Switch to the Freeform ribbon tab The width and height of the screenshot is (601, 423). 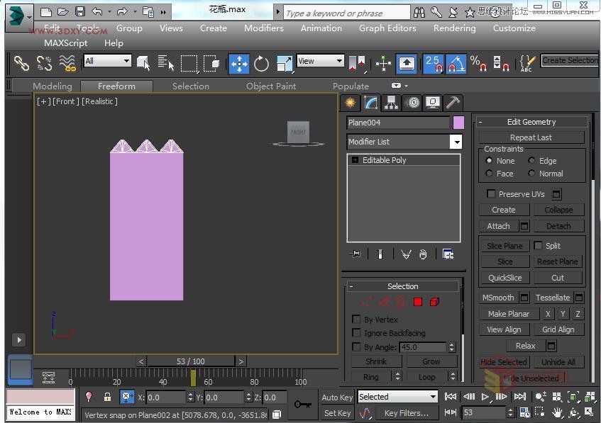point(116,86)
